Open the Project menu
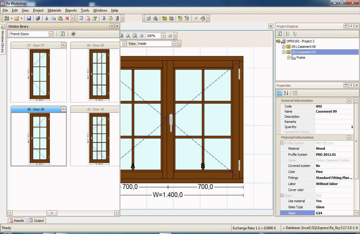360x234 pixels. coord(38,10)
